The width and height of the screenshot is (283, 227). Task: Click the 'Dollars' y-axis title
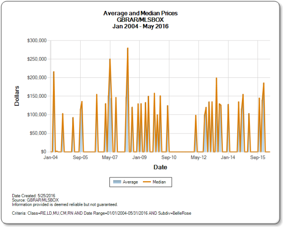(17, 96)
